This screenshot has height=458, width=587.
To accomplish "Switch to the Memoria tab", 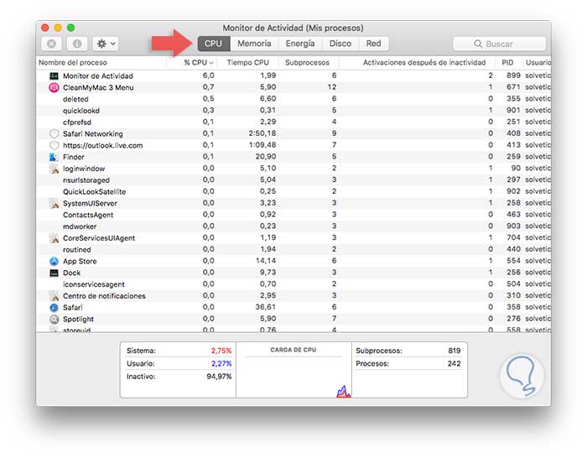I will 254,44.
